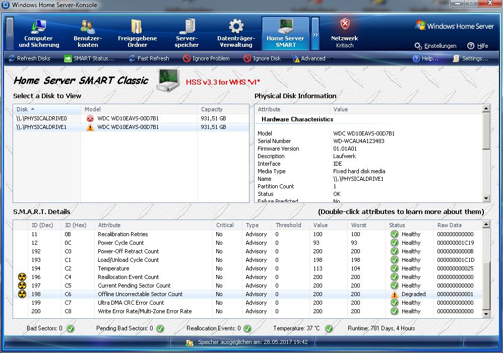The height and width of the screenshot is (353, 503).
Task: Click Healthy checkmark for Temperature row
Action: tap(395, 268)
